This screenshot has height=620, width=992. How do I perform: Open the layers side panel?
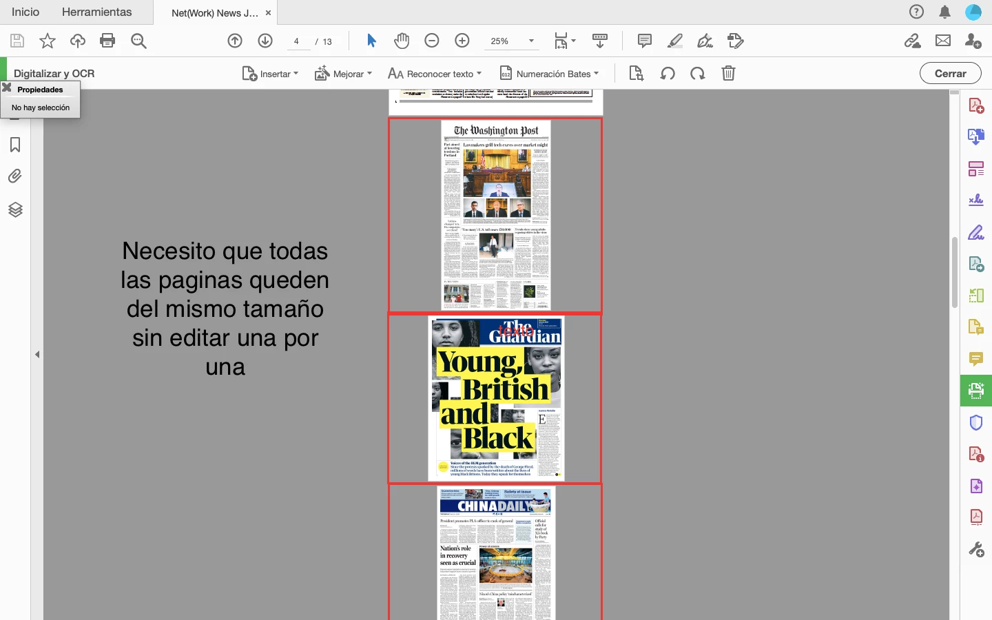pos(15,209)
